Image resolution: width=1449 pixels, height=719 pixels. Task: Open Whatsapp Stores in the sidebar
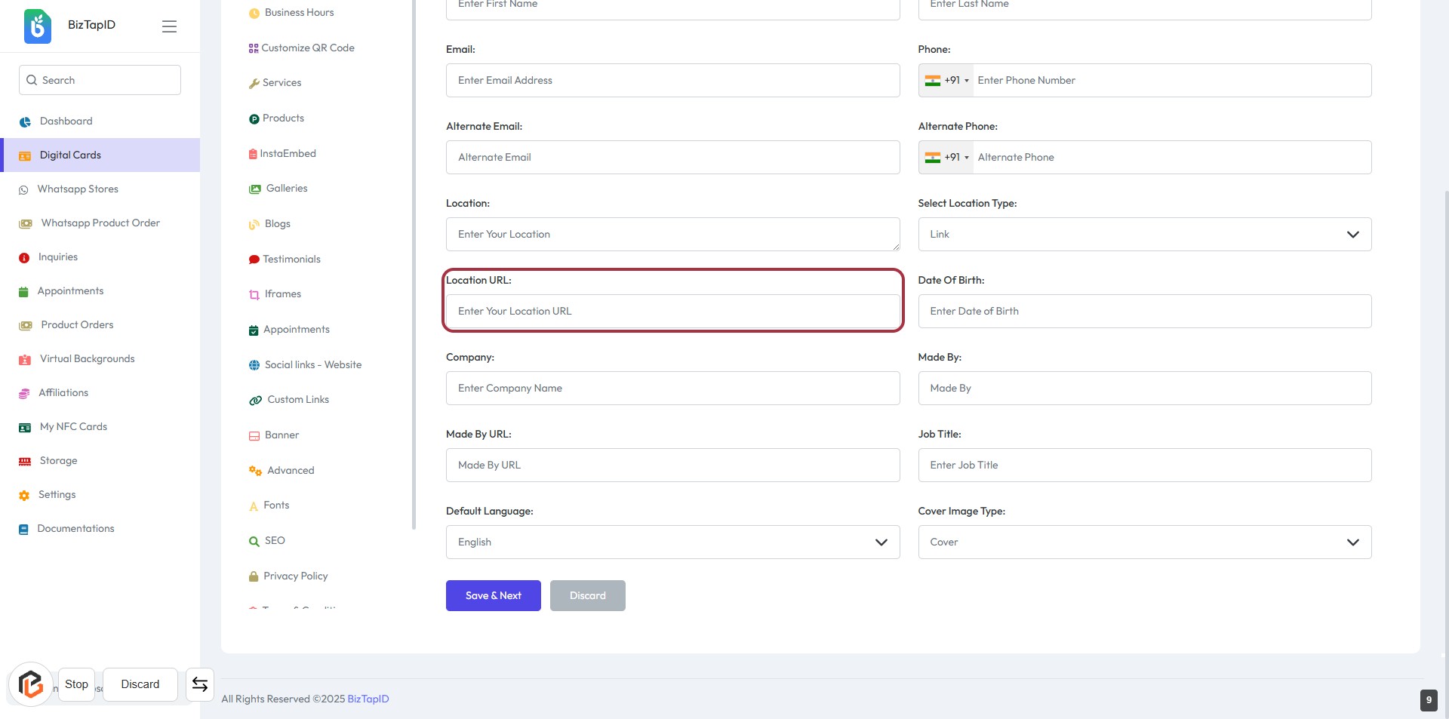[x=78, y=189]
